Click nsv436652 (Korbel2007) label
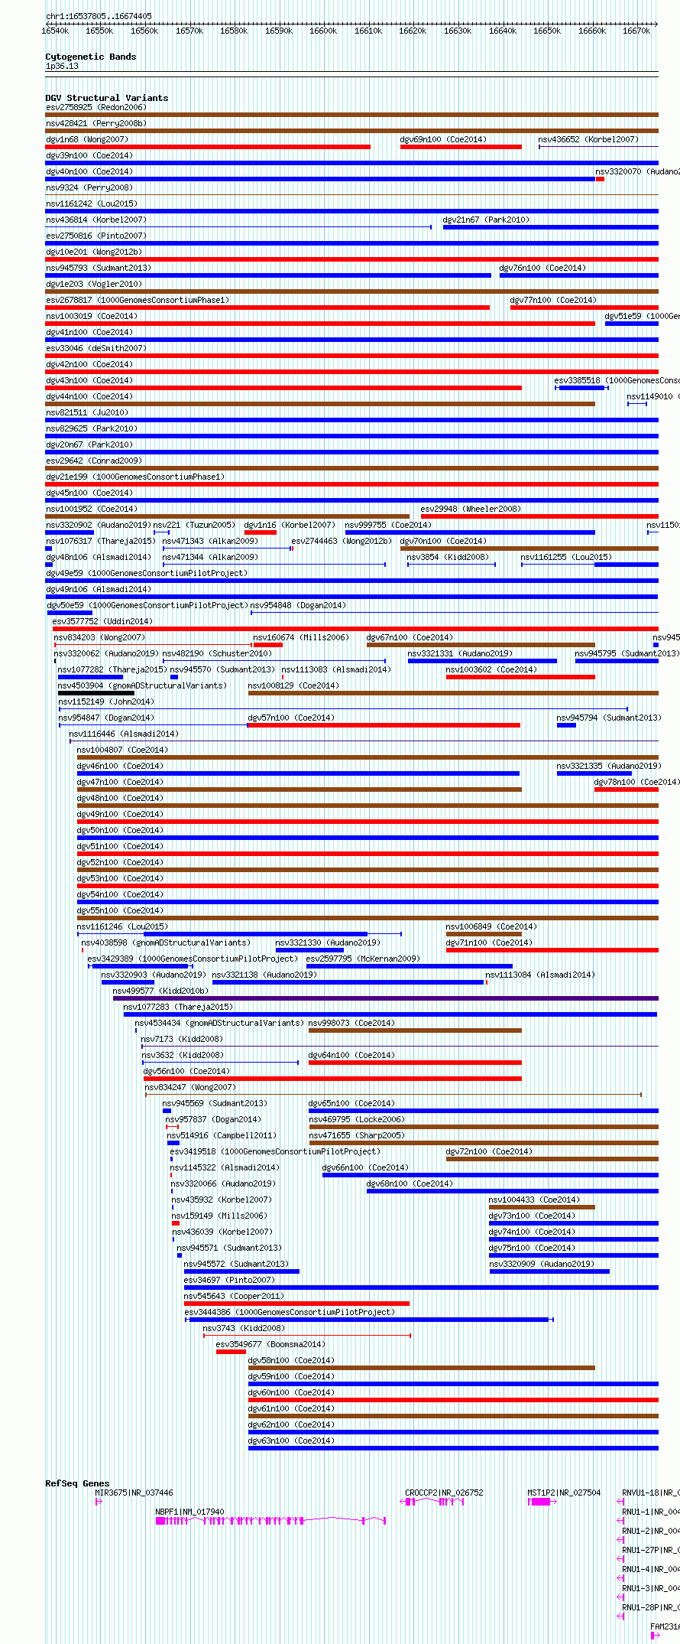Screen dimensions: 680x1644 pyautogui.click(x=588, y=140)
